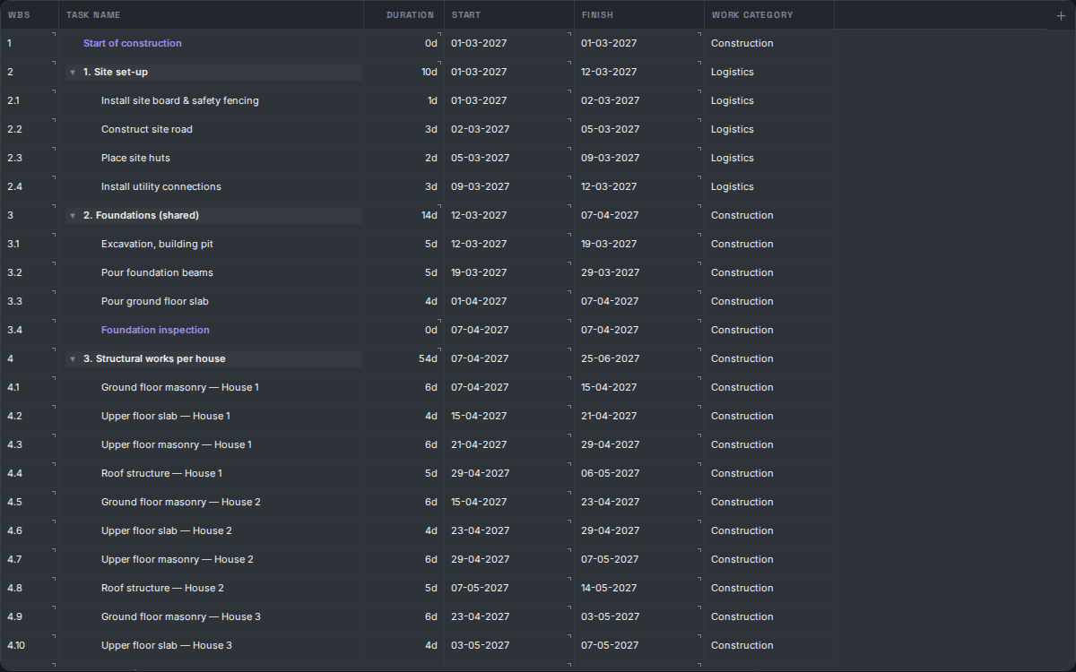Select "Construction" category in Pour foundation beams row
Image resolution: width=1076 pixels, height=672 pixels.
pyautogui.click(x=742, y=272)
